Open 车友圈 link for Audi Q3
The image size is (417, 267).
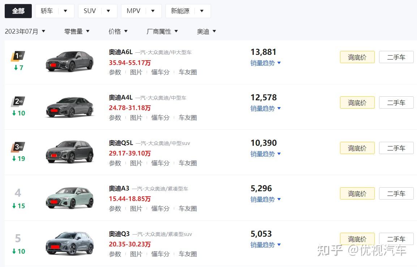click(188, 254)
